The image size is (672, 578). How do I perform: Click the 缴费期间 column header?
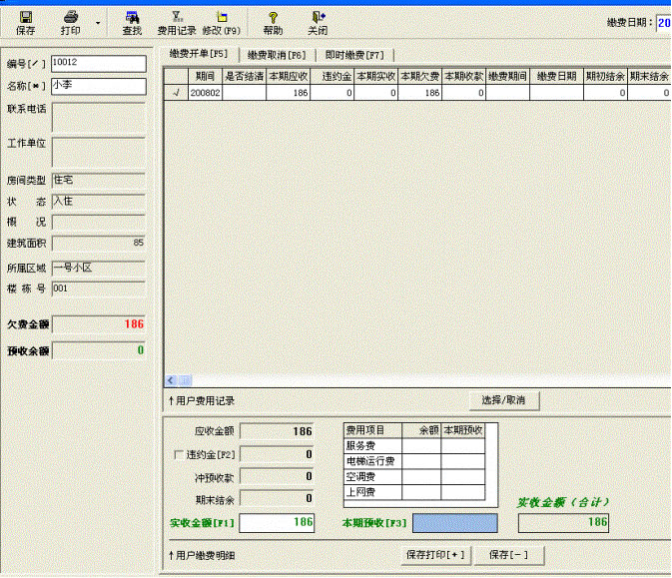tap(508, 76)
